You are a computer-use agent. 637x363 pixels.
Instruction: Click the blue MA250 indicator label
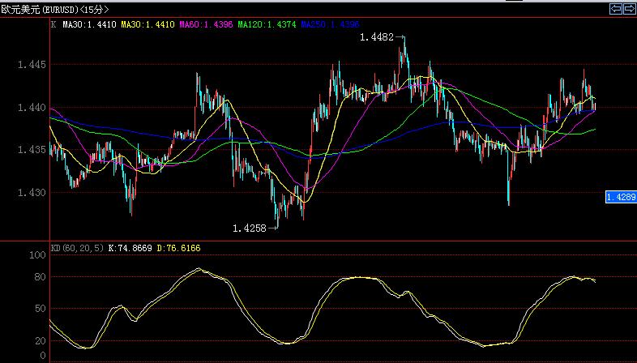point(331,25)
